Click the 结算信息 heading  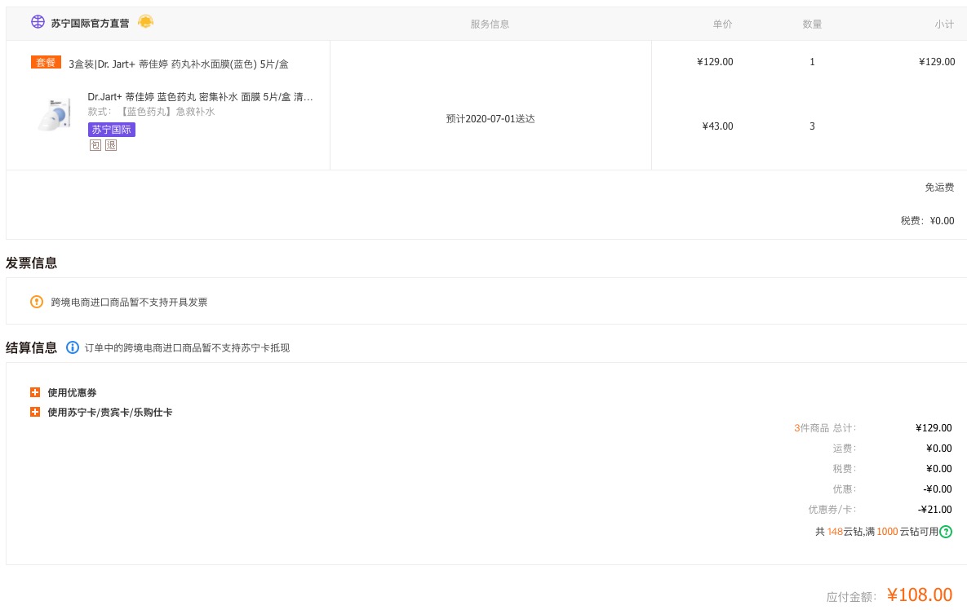point(32,347)
